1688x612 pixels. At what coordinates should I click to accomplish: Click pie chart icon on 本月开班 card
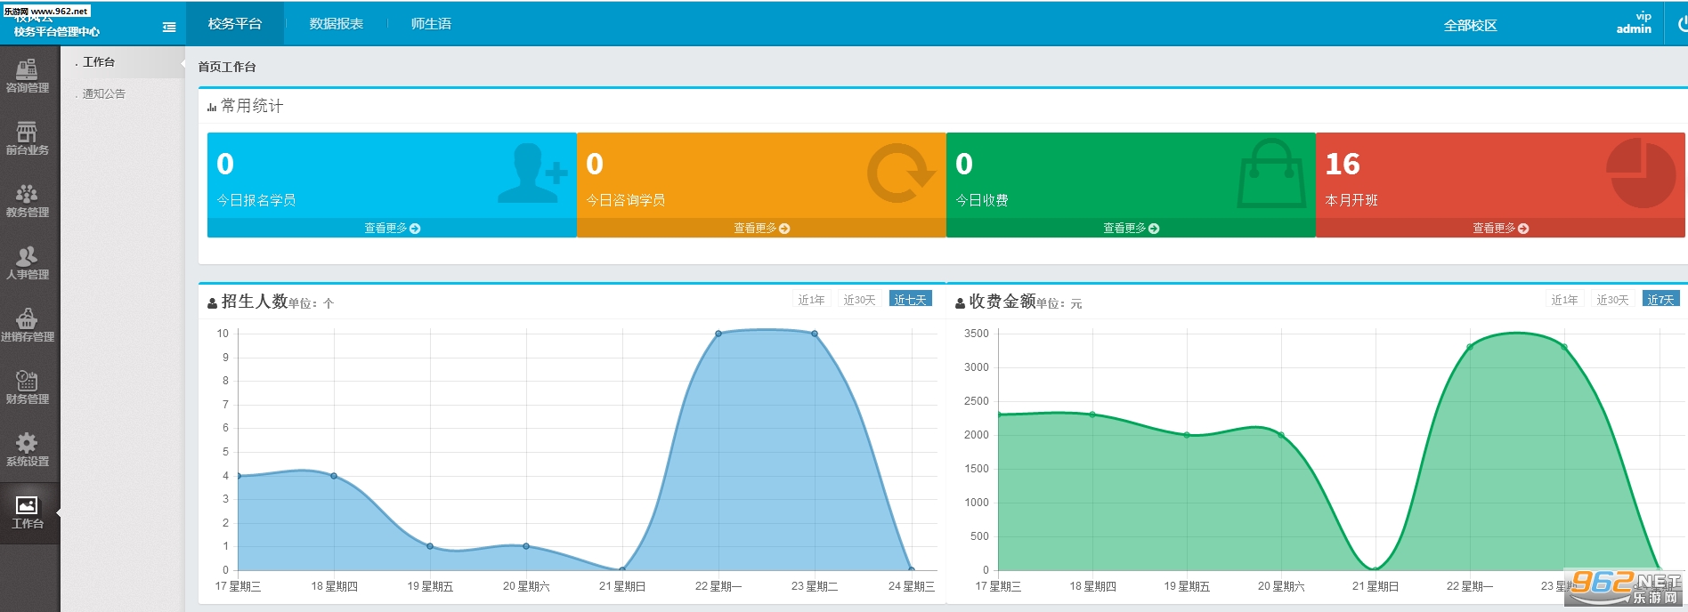click(x=1641, y=173)
